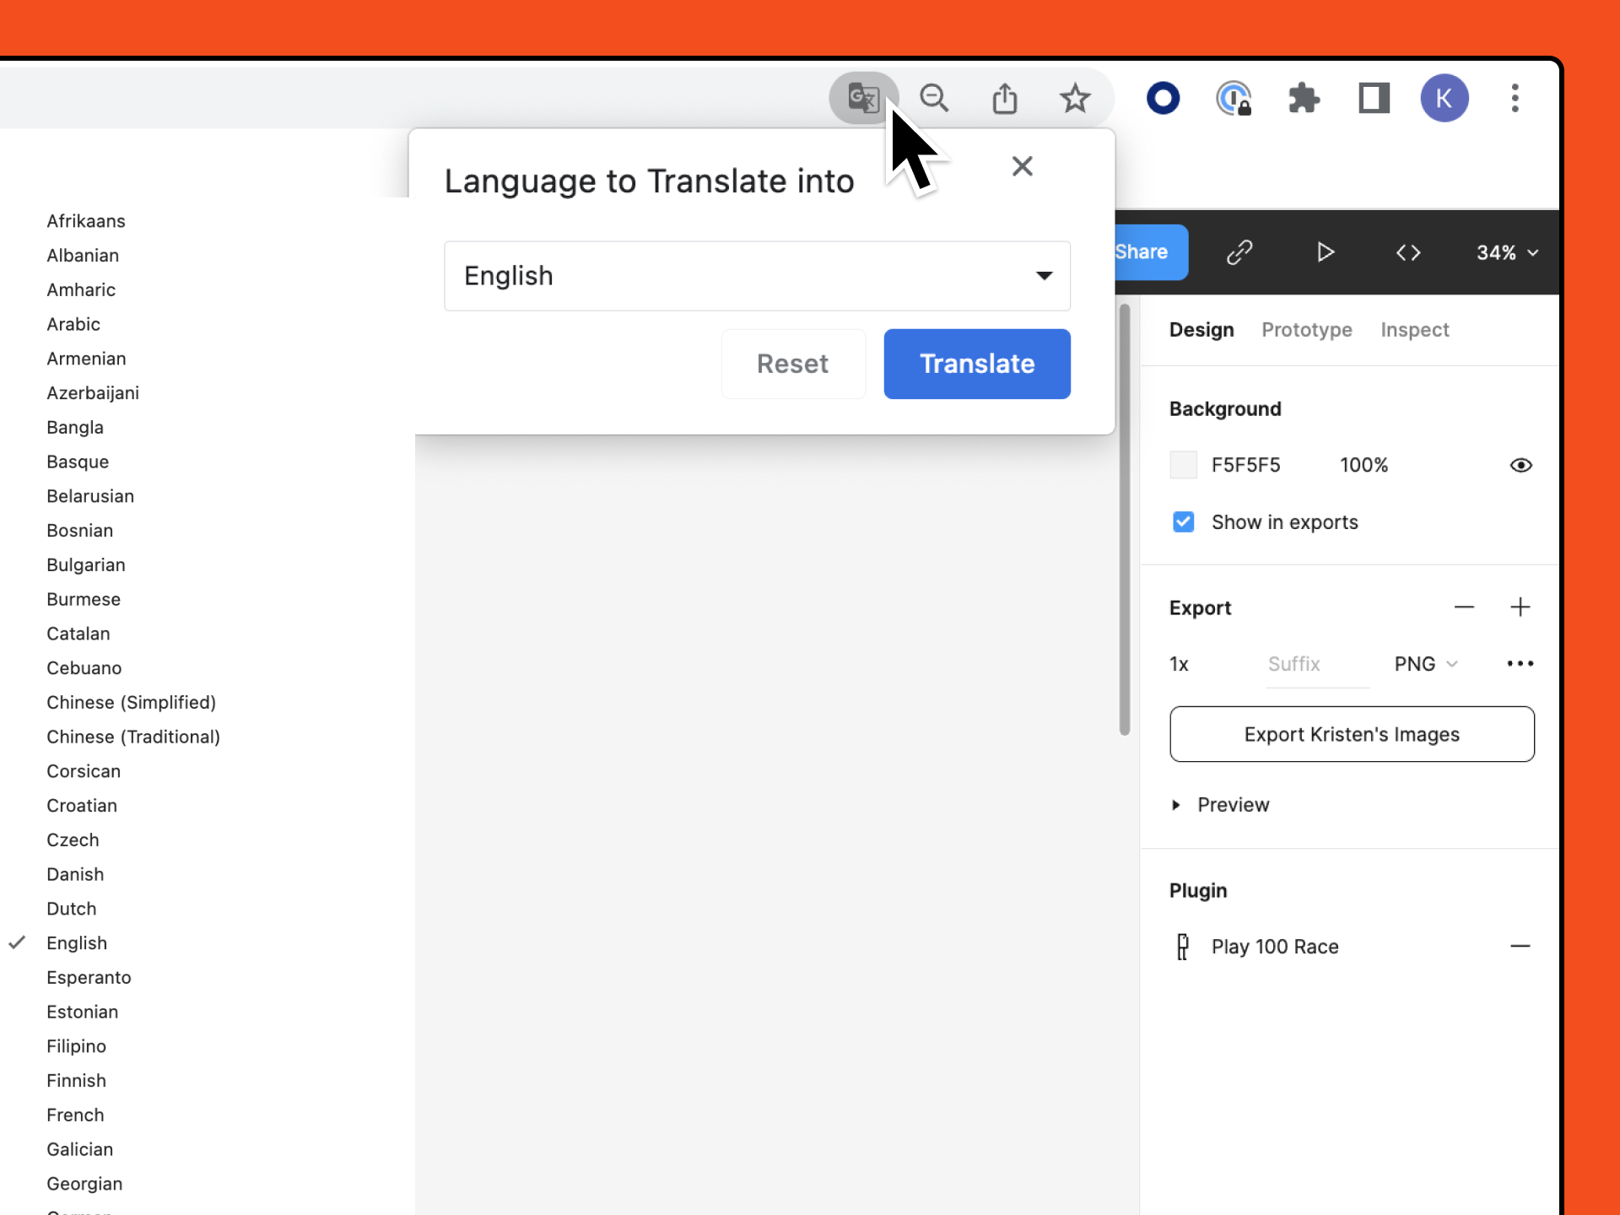Click the F5F5F5 background color swatch
The image size is (1620, 1215).
tap(1183, 465)
